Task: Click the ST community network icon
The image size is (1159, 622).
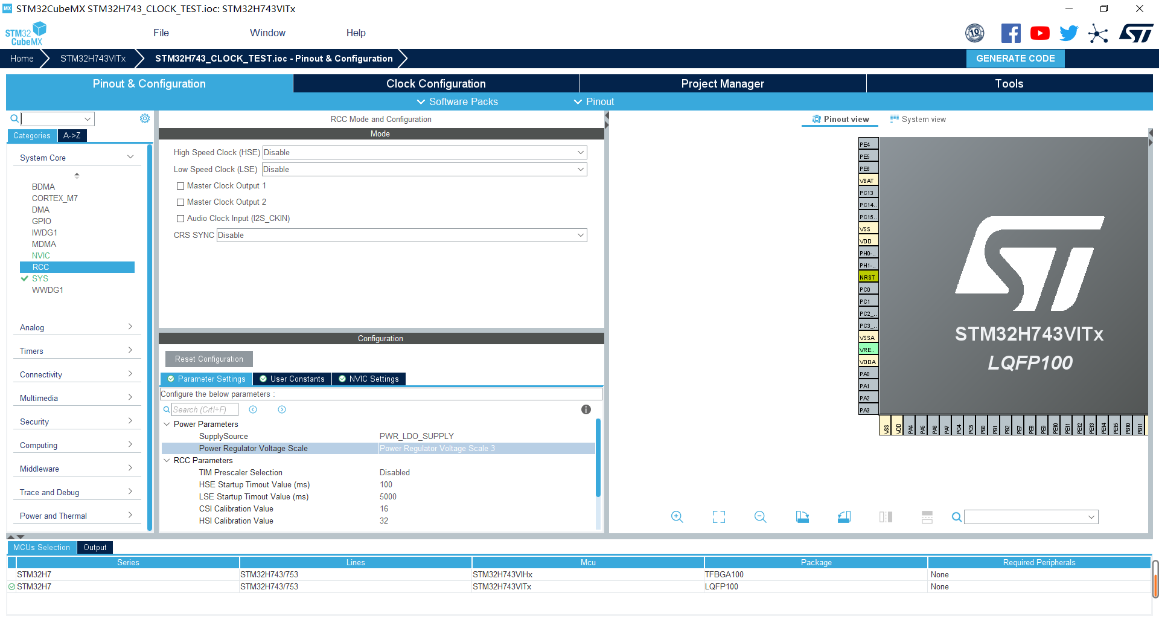Action: [x=1098, y=33]
